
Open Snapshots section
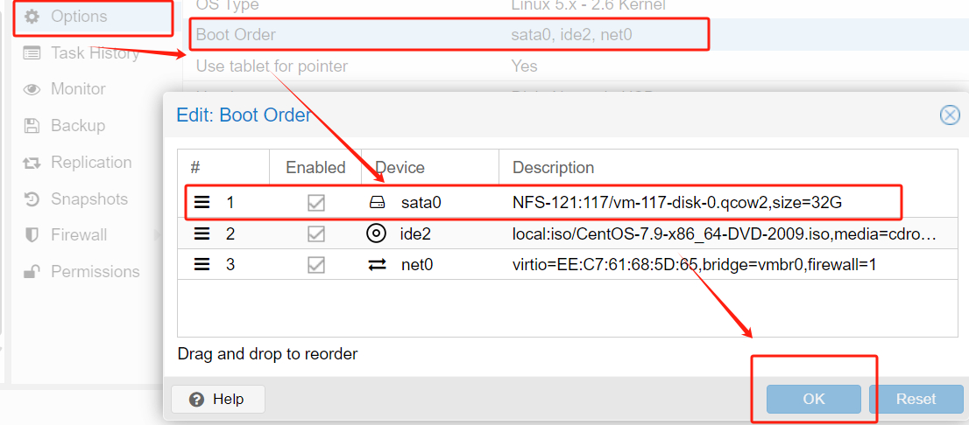(x=89, y=199)
